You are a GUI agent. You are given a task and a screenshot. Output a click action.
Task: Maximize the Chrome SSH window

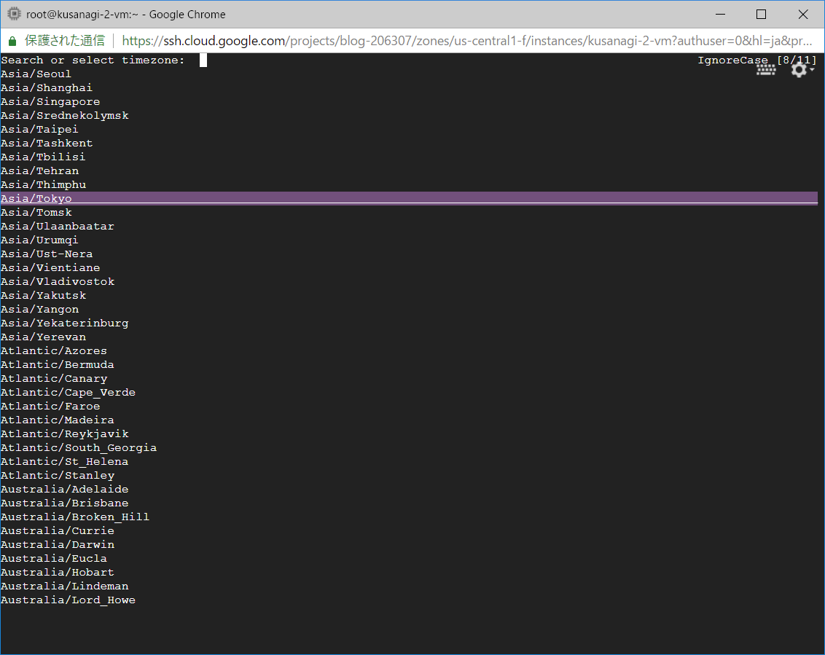(761, 14)
